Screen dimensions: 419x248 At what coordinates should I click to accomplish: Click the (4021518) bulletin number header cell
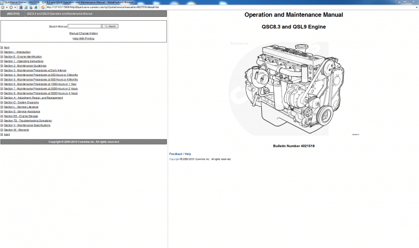13,14
